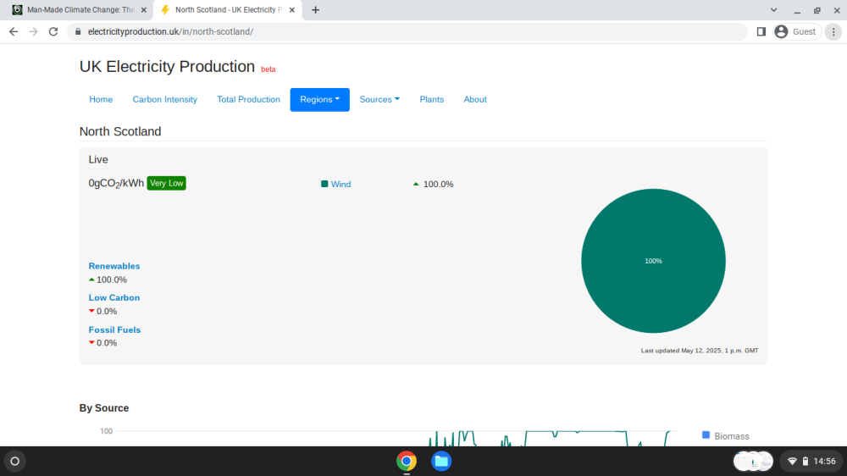Open the tab search chevron
The image size is (847, 476).
click(x=773, y=9)
